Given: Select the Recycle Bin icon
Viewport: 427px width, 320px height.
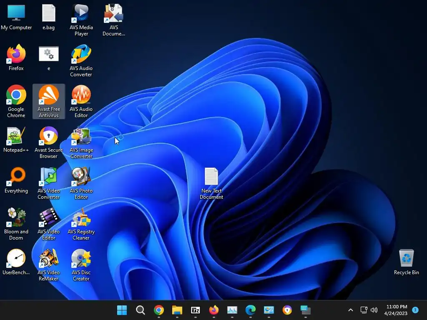Looking at the screenshot, I should (x=406, y=262).
